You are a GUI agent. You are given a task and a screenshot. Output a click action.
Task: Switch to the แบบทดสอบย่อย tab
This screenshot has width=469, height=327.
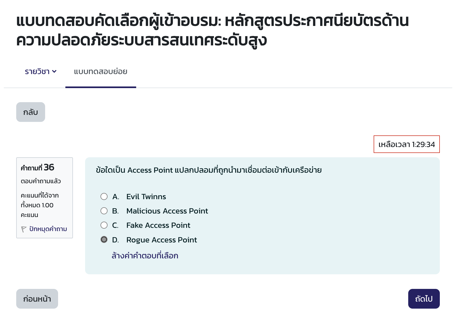pyautogui.click(x=100, y=72)
